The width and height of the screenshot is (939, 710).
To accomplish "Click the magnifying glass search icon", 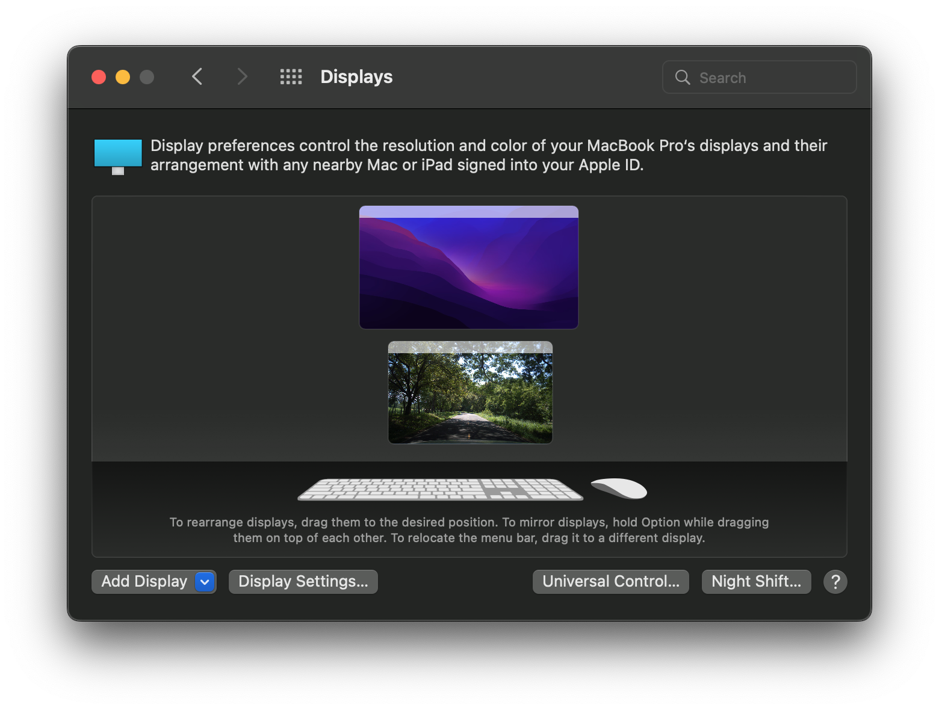I will click(x=683, y=78).
